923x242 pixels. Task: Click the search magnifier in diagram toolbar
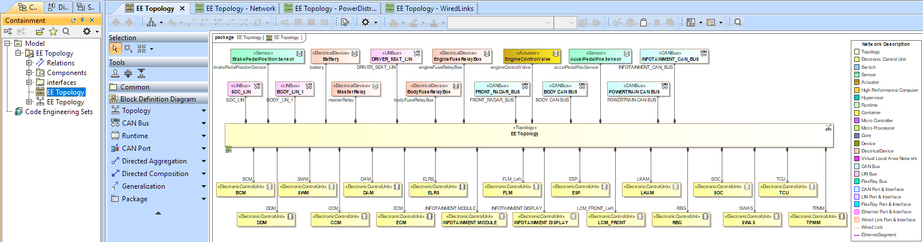pos(738,22)
